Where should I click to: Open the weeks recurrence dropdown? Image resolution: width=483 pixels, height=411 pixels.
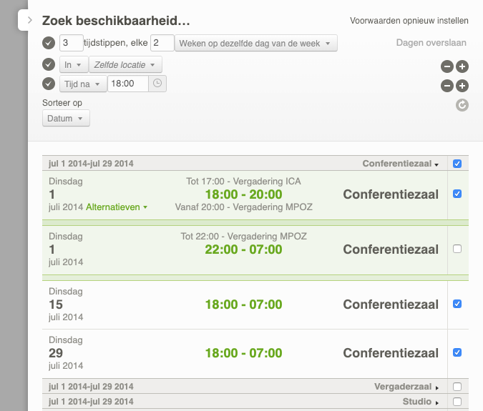pos(256,44)
